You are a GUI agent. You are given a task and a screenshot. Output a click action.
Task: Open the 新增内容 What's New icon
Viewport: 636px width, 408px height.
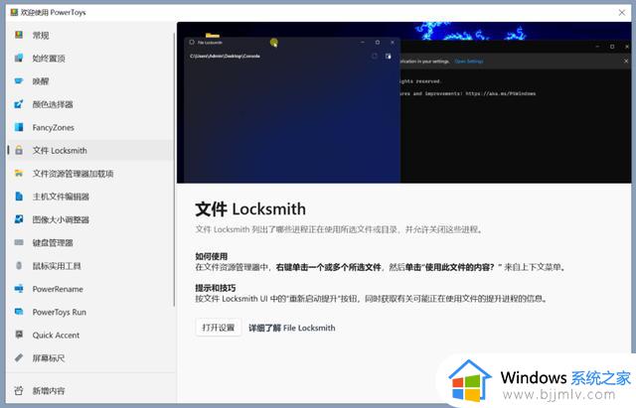click(19, 390)
